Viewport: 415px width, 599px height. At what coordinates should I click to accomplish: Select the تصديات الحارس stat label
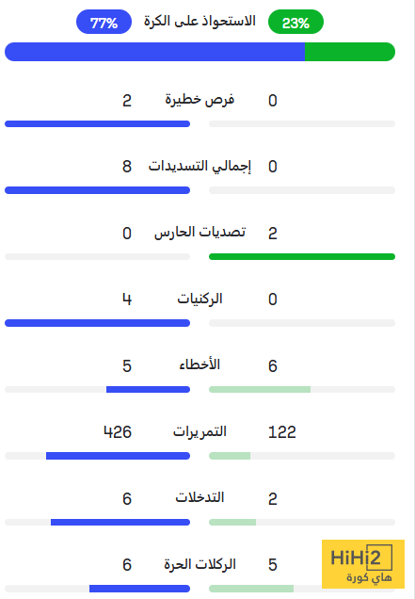(200, 233)
